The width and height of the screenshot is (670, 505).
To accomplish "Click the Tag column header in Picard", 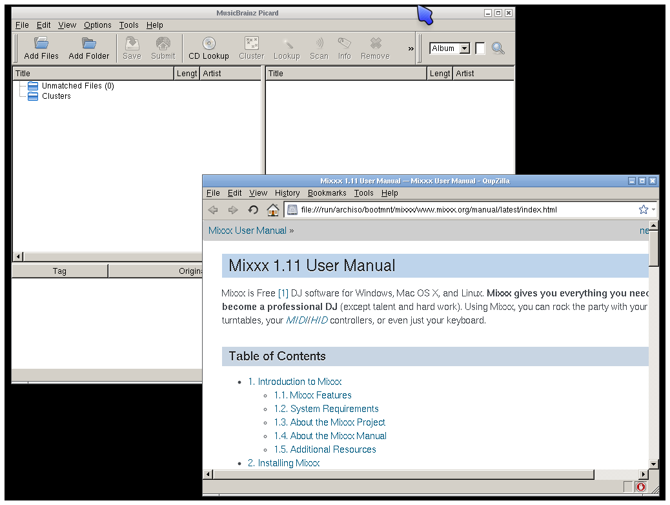I will [x=59, y=271].
